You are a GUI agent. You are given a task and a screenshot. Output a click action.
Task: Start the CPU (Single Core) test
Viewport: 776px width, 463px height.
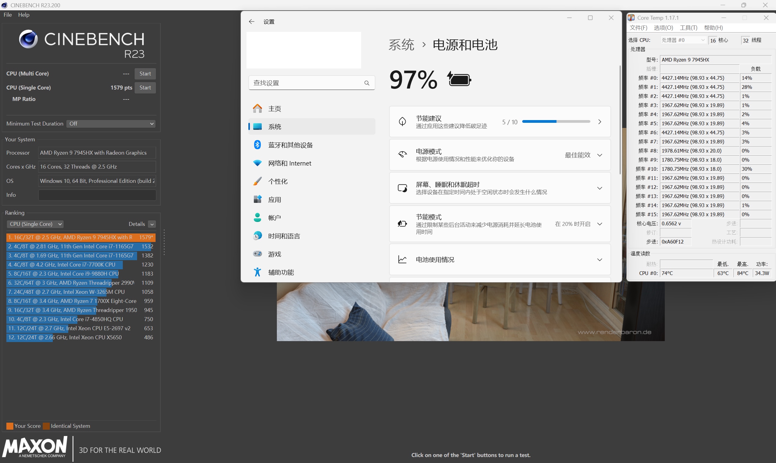[145, 88]
